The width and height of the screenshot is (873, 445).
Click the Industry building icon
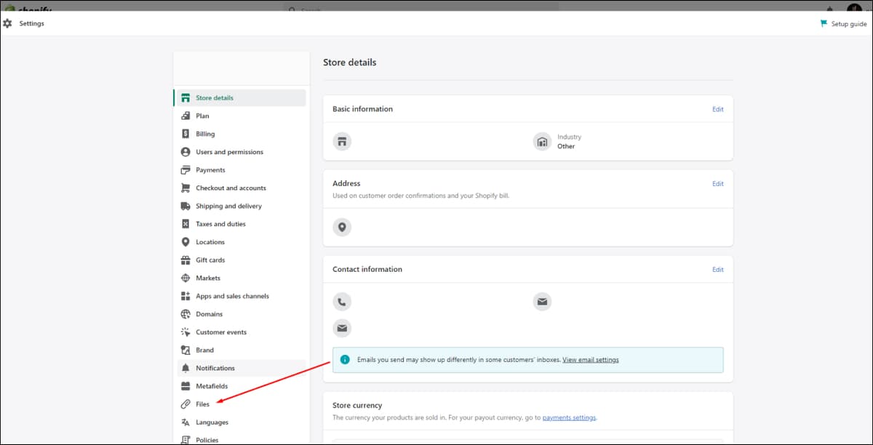pyautogui.click(x=542, y=141)
